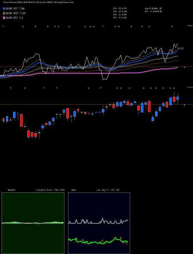Screen dimensions: 193x254
Task: Click the white DOW MT legend swatch
Action: click(4, 13)
